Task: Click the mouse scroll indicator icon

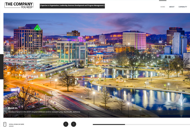Action: point(5,124)
